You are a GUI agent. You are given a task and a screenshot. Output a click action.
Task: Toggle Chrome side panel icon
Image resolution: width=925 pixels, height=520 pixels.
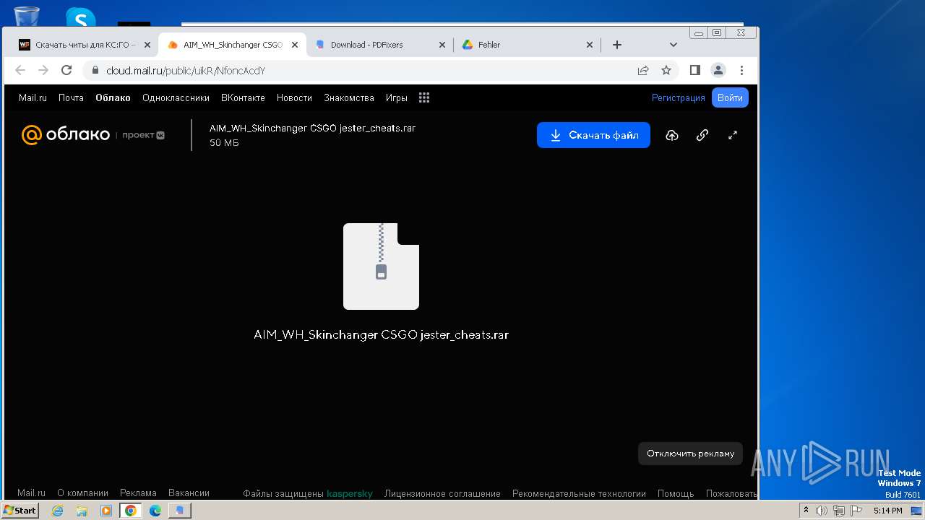[x=695, y=70]
